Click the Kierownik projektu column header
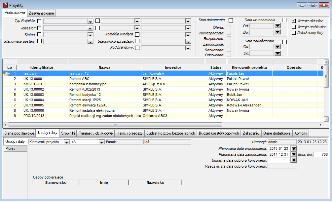The height and width of the screenshot is (202, 332). click(x=249, y=67)
